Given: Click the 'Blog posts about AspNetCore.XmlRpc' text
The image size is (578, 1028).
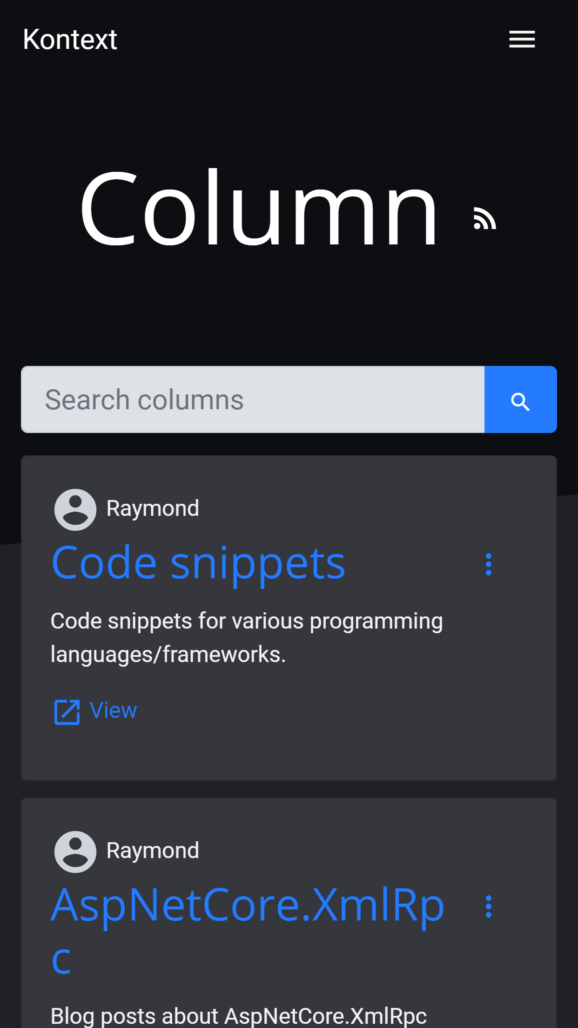Looking at the screenshot, I should click(x=239, y=1016).
